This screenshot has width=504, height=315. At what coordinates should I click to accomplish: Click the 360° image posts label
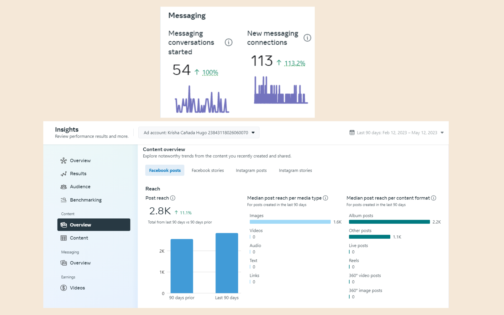[x=365, y=290]
